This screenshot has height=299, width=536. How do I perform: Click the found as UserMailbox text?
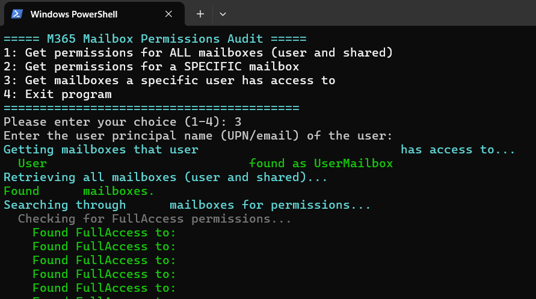tap(321, 164)
